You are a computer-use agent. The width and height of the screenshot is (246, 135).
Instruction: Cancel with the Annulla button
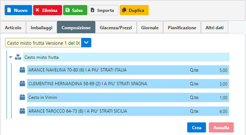(x=221, y=127)
